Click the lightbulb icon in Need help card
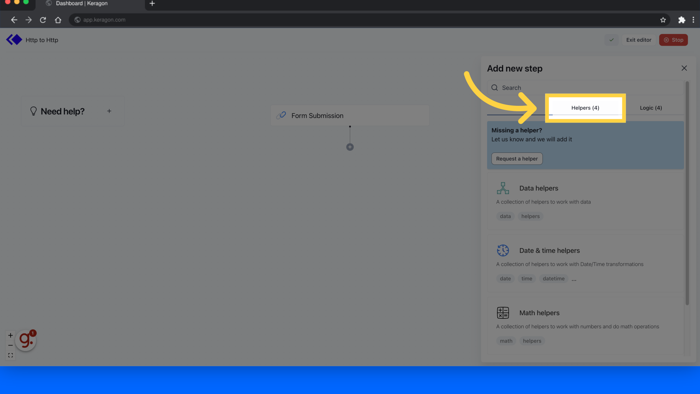 pos(34,111)
